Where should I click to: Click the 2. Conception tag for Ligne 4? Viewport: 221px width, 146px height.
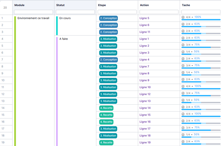coord(109,60)
